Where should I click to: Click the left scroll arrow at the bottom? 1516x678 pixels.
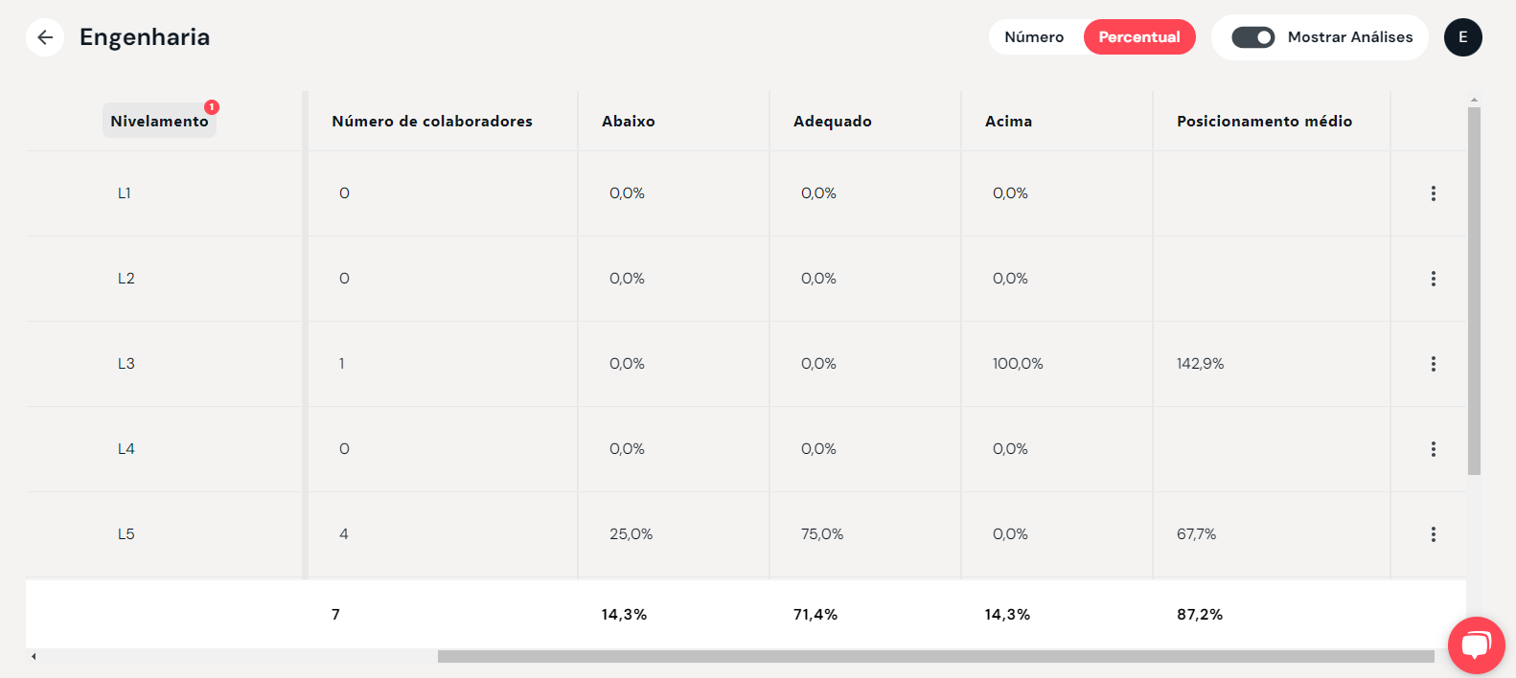(x=34, y=657)
